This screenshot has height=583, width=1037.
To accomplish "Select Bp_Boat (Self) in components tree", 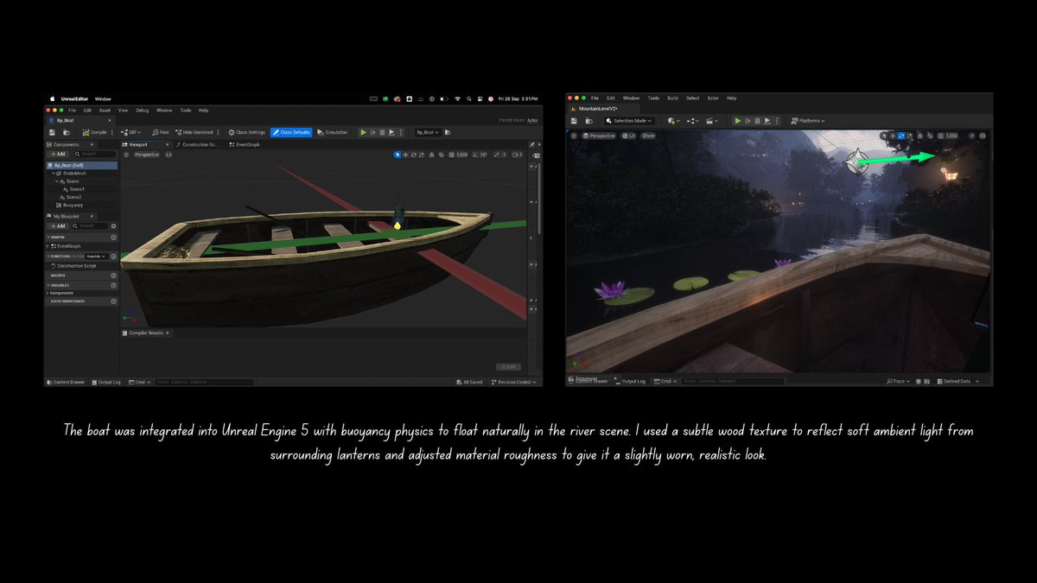I will (x=80, y=165).
